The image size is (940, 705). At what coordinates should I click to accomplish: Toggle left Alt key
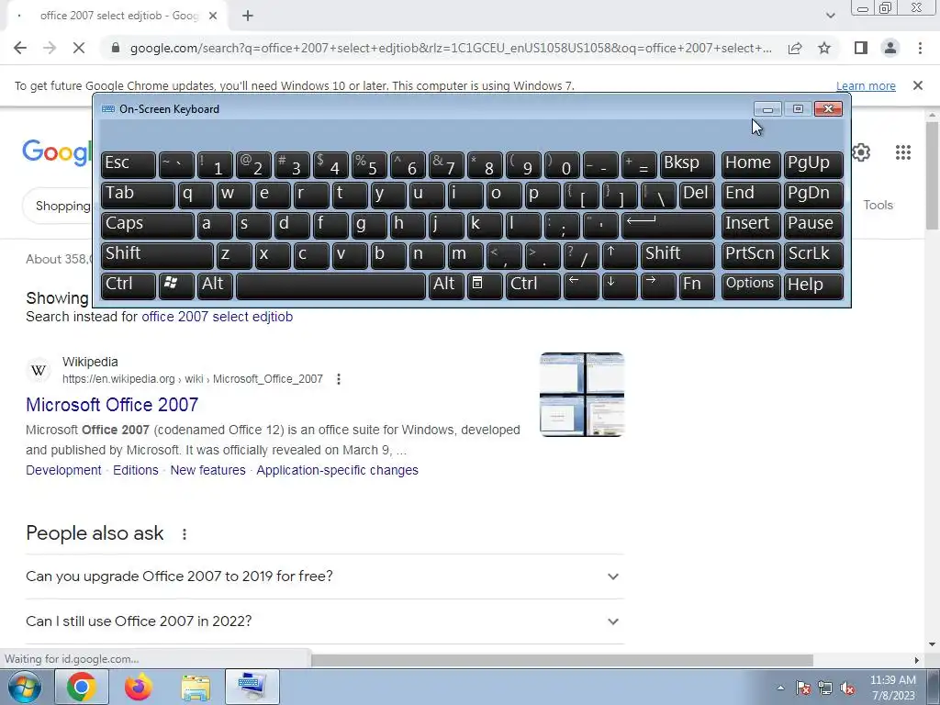point(215,285)
